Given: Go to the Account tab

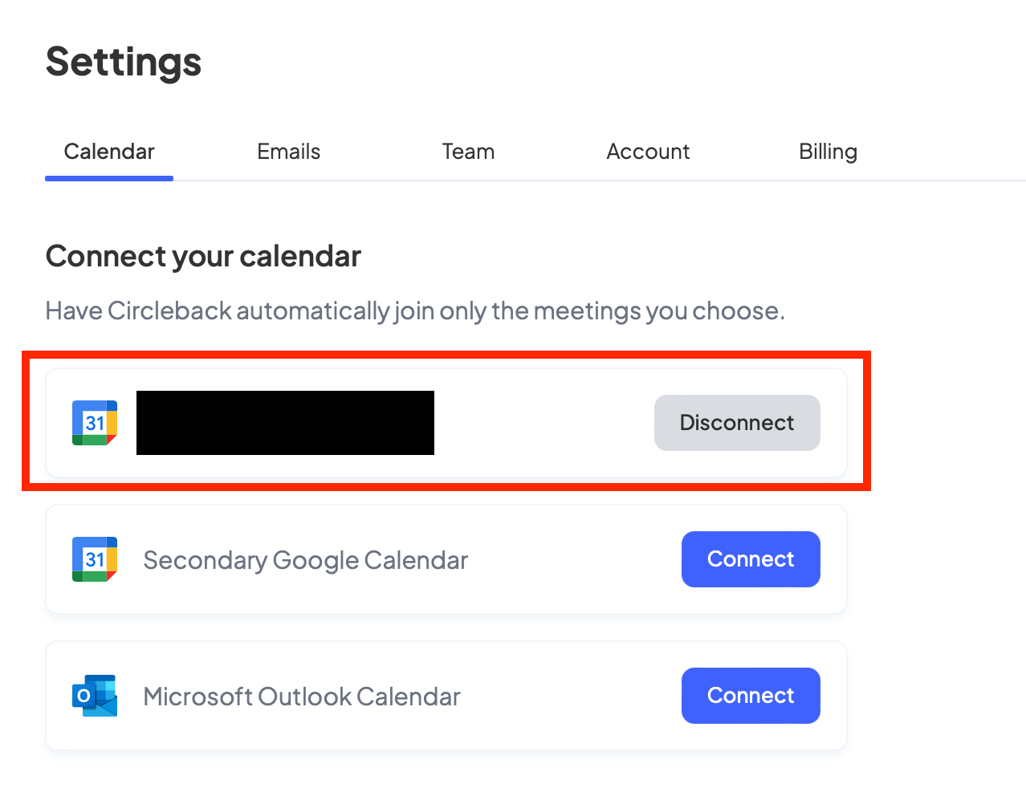Looking at the screenshot, I should click(x=648, y=152).
